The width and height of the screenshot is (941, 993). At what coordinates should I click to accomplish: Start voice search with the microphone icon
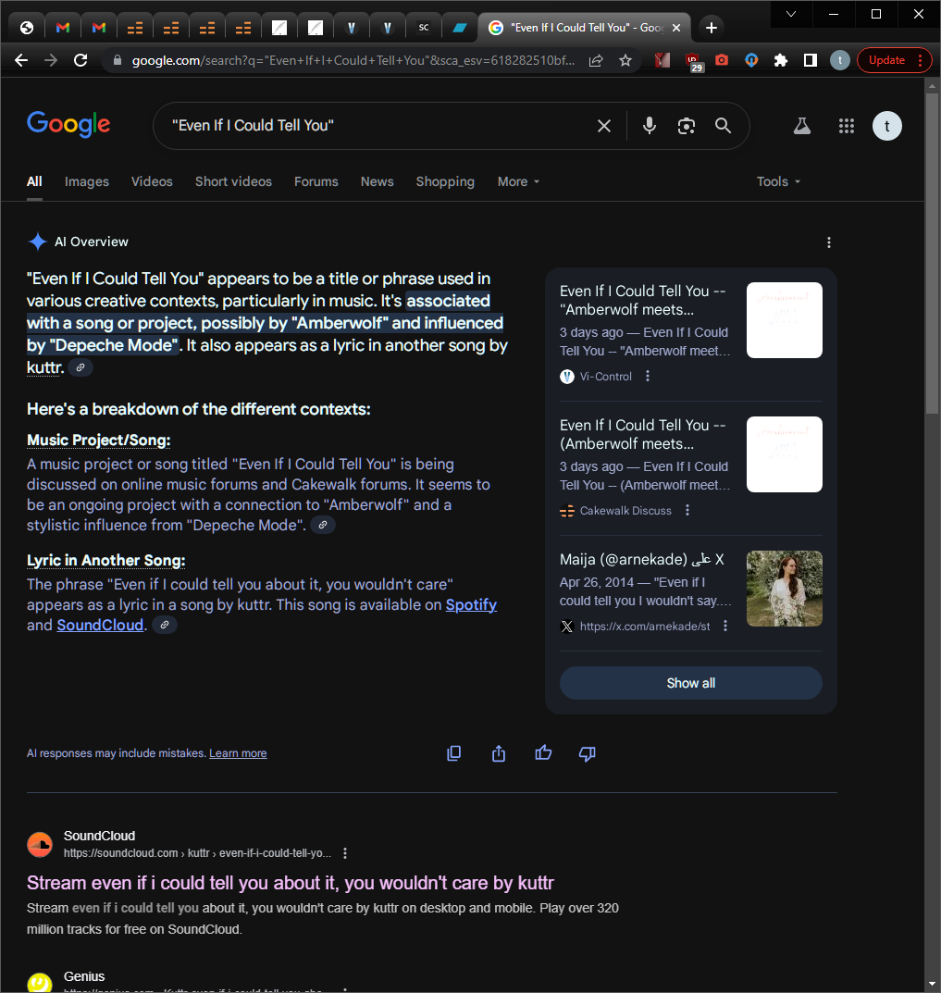[649, 126]
